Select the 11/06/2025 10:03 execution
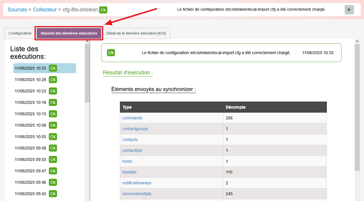Screen dimensions: 364x201 30,137
